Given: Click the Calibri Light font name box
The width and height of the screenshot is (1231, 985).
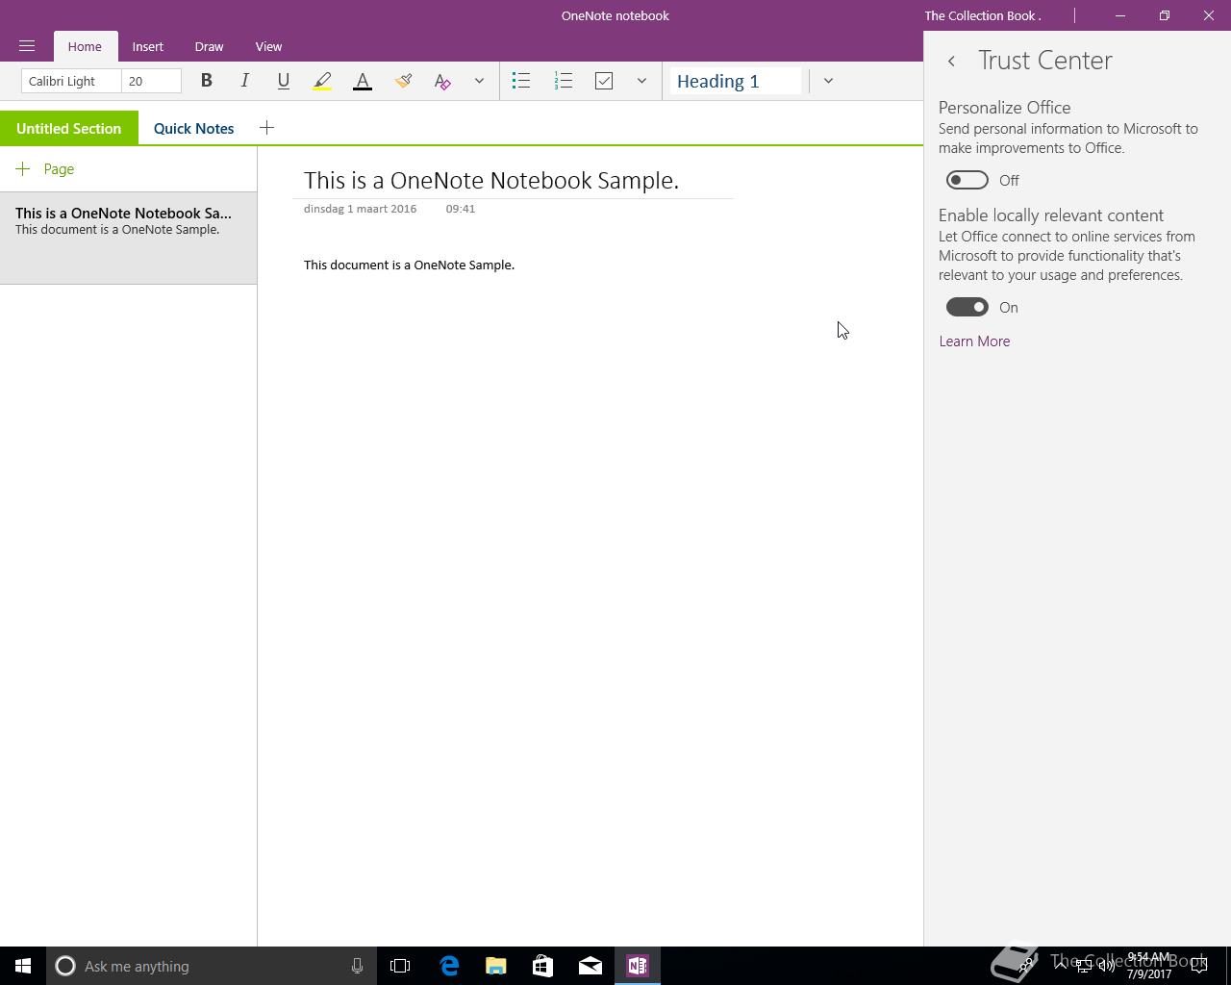Looking at the screenshot, I should point(71,81).
